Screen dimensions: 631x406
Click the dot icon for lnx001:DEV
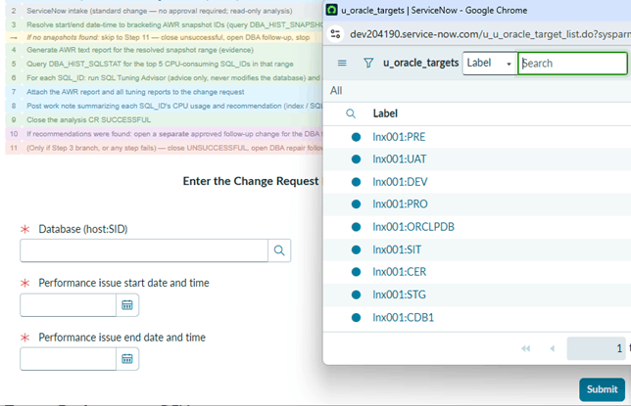pyautogui.click(x=356, y=182)
